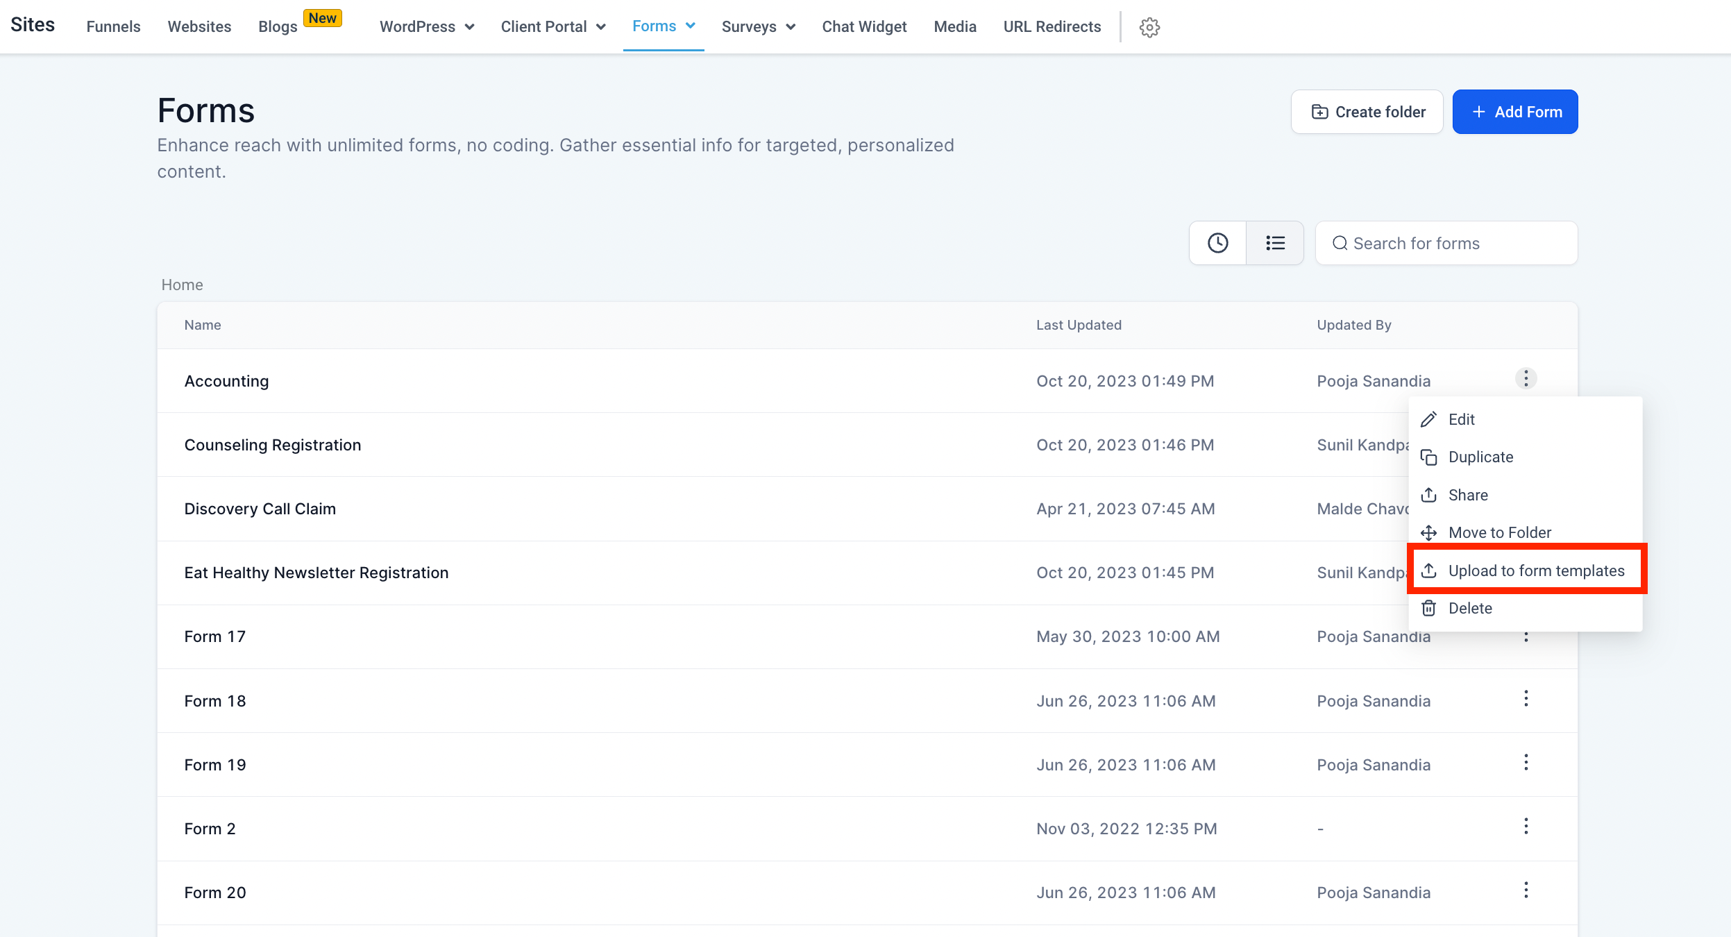
Task: Open the Form 2 entry
Action: (x=210, y=829)
